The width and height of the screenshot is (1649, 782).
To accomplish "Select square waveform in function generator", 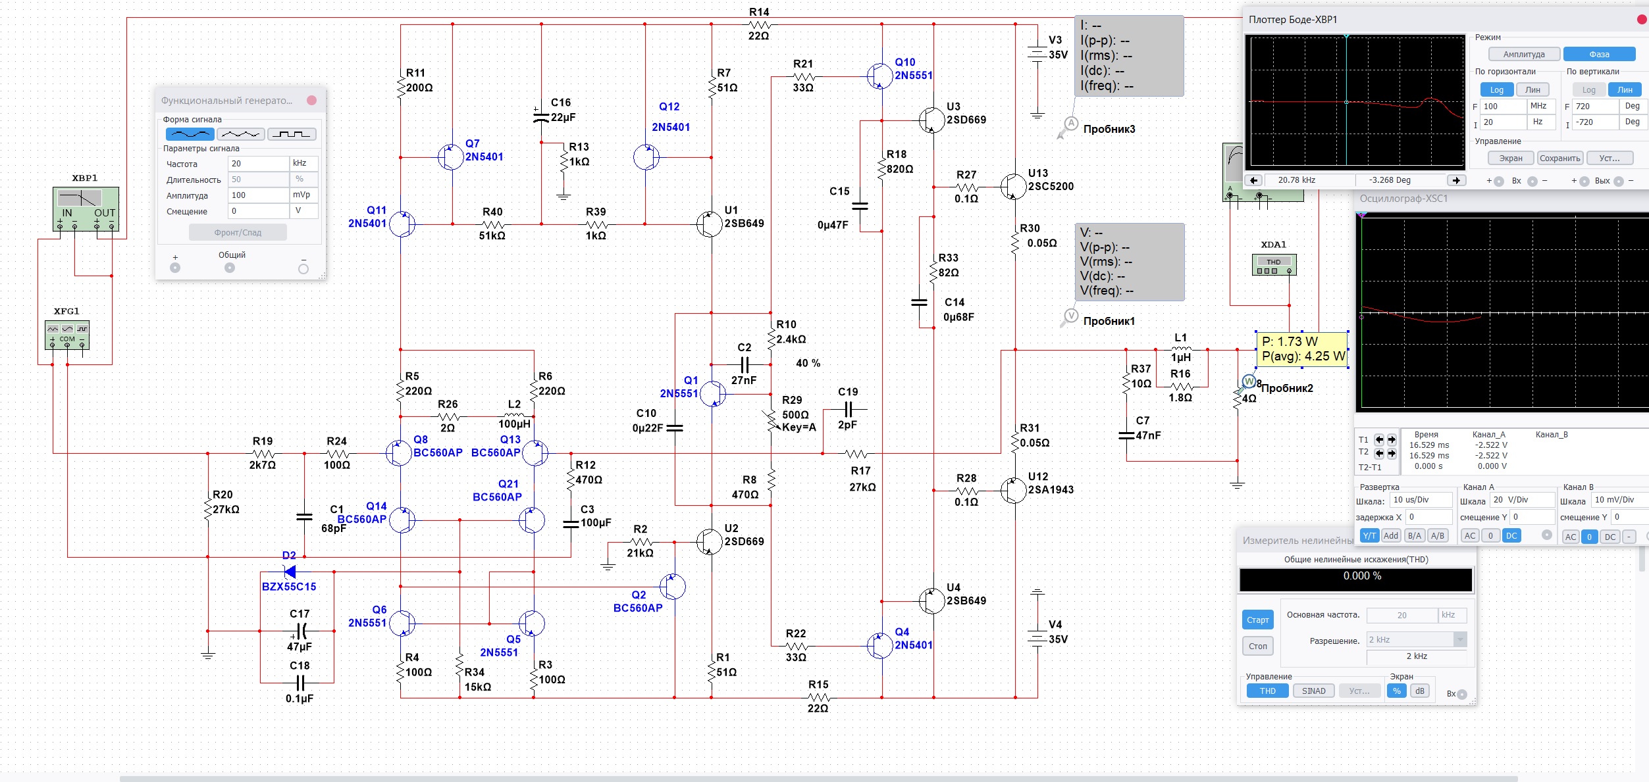I will (x=292, y=134).
